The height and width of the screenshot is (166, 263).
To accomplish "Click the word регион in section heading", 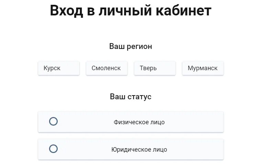I will tap(139, 47).
